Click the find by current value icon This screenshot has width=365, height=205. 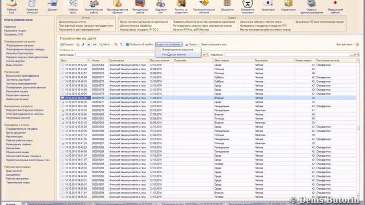pos(116,44)
